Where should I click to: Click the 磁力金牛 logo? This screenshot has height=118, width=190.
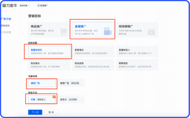9,6
